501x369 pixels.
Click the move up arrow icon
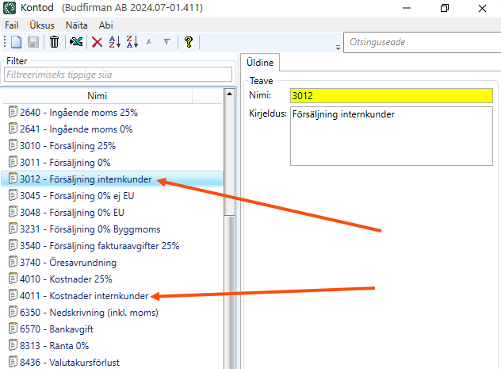(x=150, y=42)
